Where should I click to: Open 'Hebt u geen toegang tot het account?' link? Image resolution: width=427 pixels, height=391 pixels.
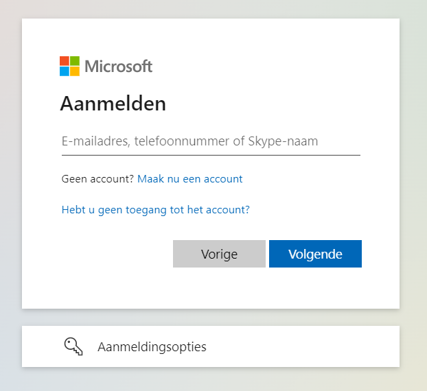pos(155,209)
